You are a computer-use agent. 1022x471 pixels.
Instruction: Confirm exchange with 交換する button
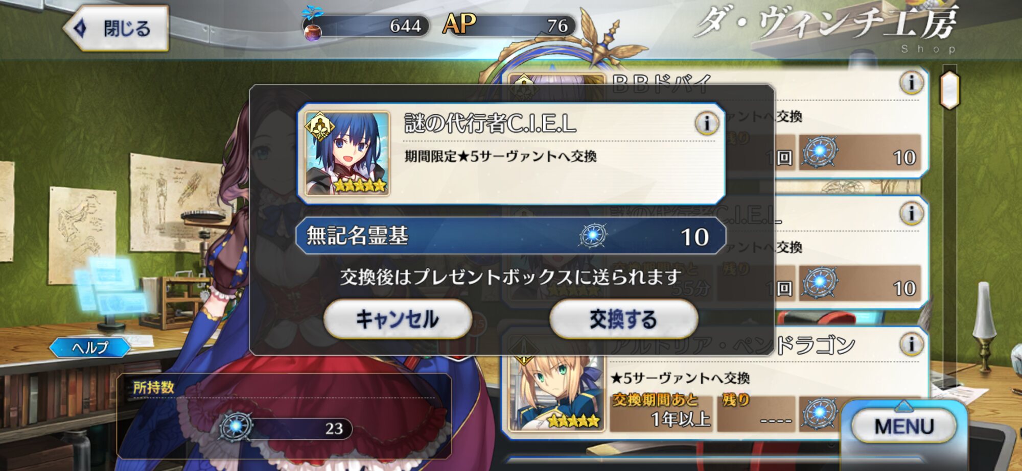click(x=623, y=319)
